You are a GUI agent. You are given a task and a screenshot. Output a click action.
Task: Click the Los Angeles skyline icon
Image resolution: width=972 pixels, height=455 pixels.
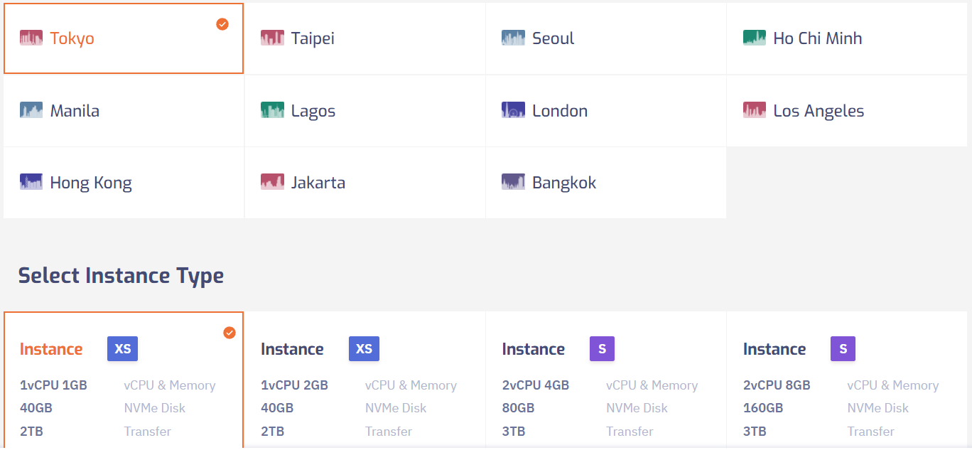pyautogui.click(x=754, y=110)
